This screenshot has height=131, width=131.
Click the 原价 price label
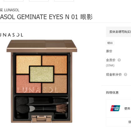109,51
